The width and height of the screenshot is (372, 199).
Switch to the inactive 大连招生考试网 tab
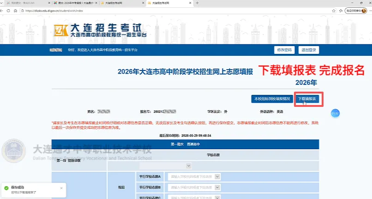pyautogui.click(x=122, y=3)
